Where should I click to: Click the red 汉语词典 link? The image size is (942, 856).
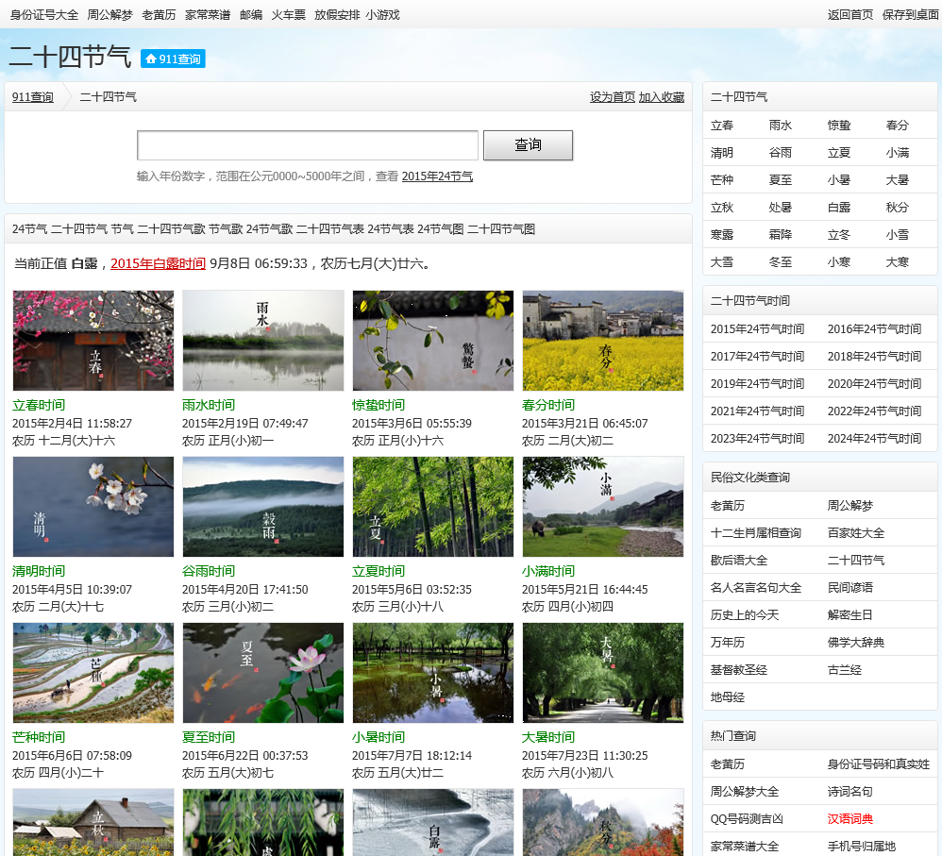click(850, 819)
